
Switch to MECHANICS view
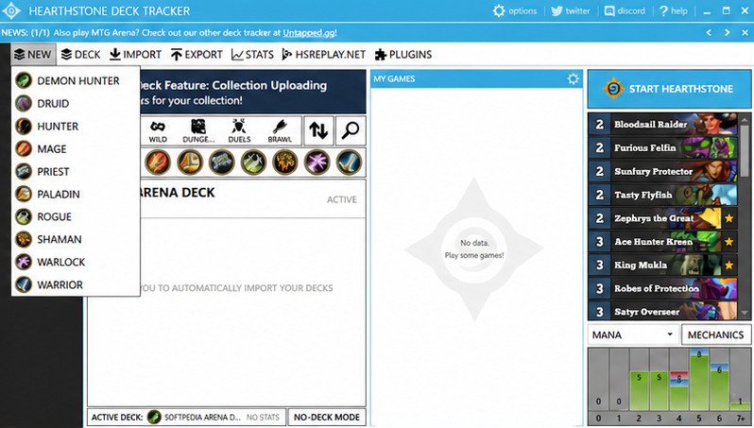point(715,334)
